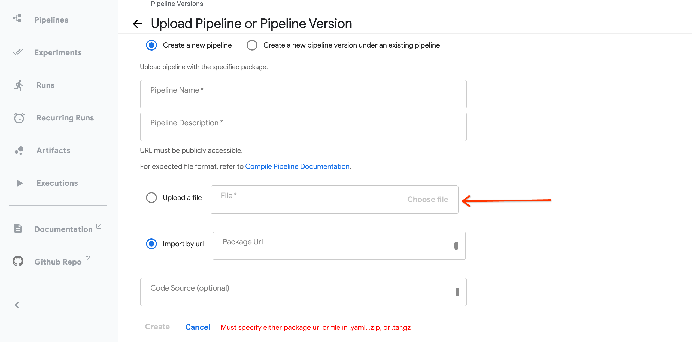The height and width of the screenshot is (342, 692).
Task: Open the Artifacts section
Action: tap(53, 150)
